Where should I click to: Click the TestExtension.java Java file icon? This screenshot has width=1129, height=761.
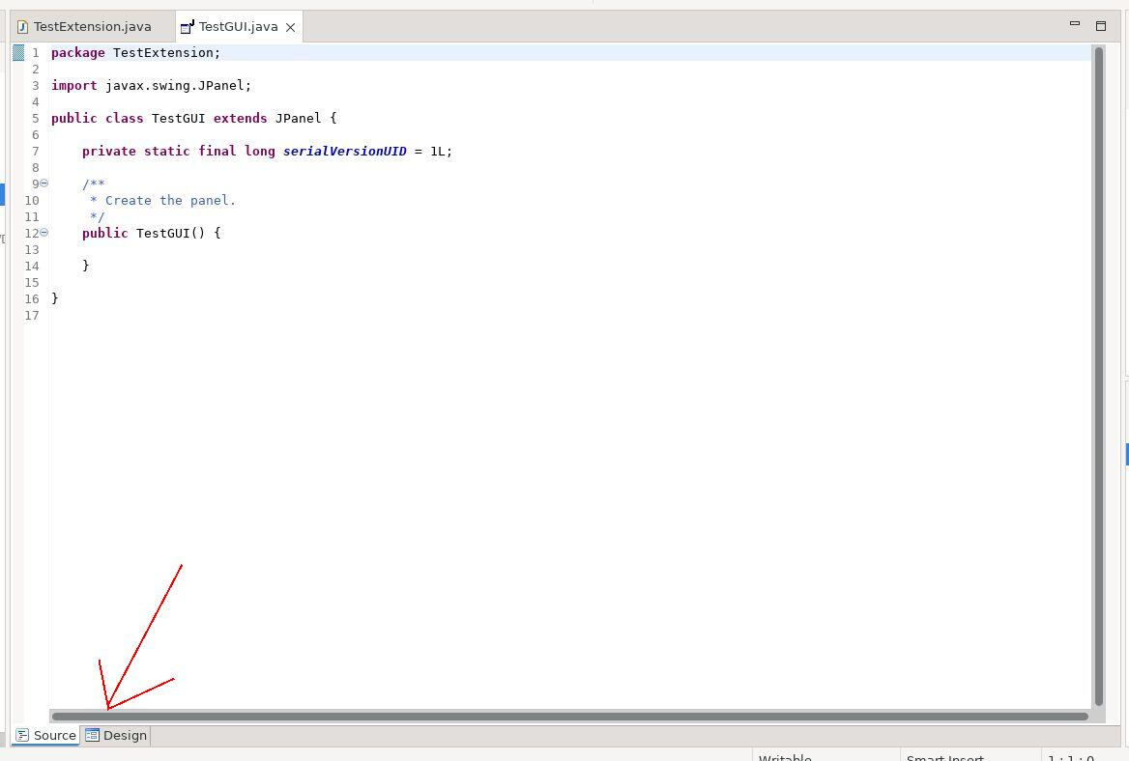[22, 27]
